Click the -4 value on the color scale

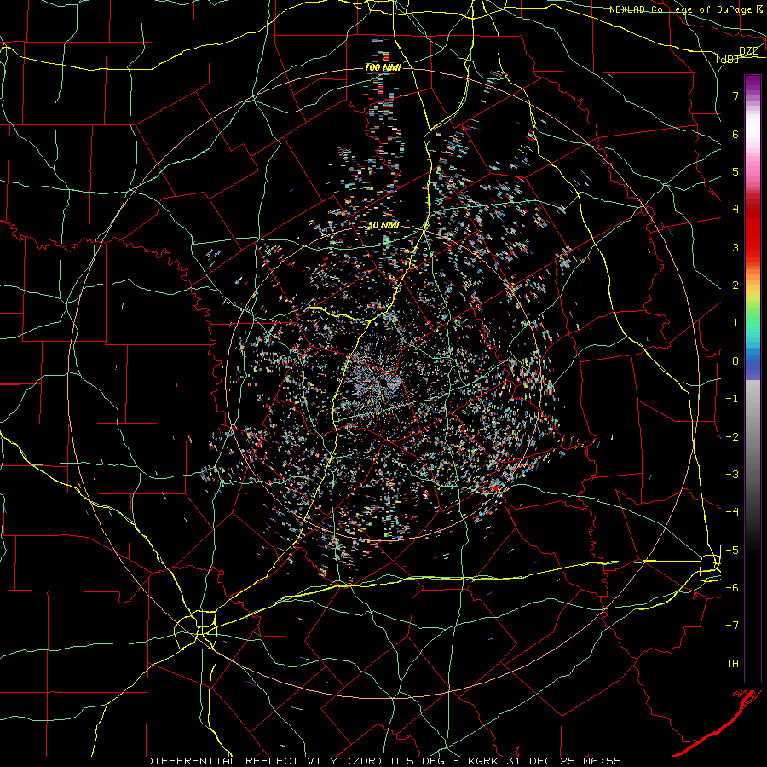[x=732, y=512]
